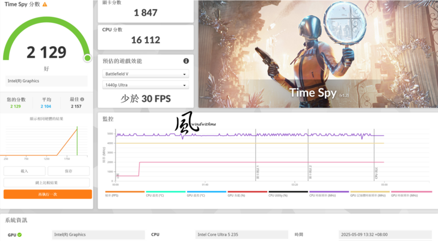Click the 好 rating label under gauge
438x241 pixels.
tap(46, 68)
